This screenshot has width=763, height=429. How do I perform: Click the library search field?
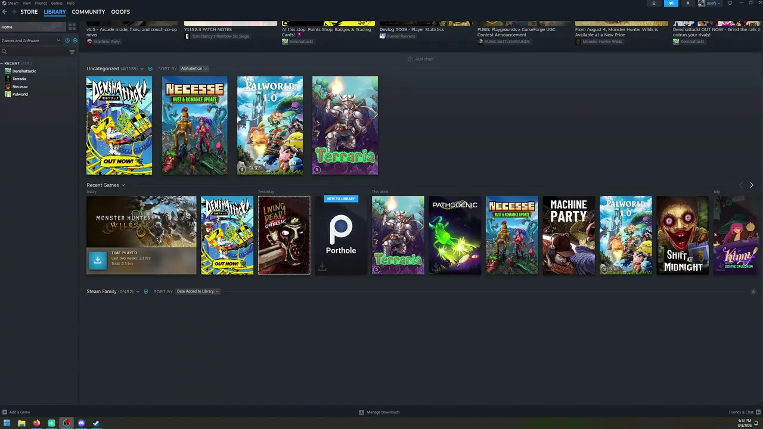35,52
